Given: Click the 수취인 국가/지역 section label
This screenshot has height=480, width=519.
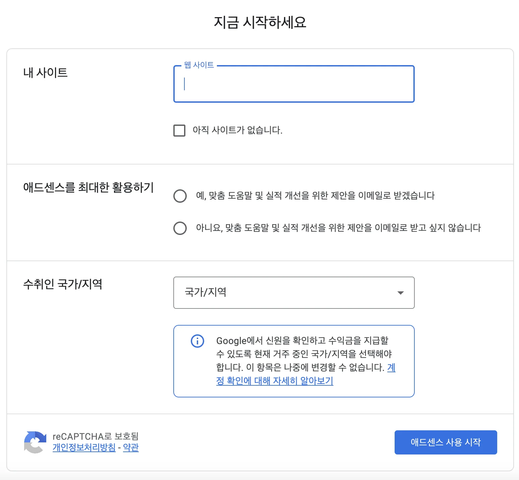Looking at the screenshot, I should [x=63, y=284].
